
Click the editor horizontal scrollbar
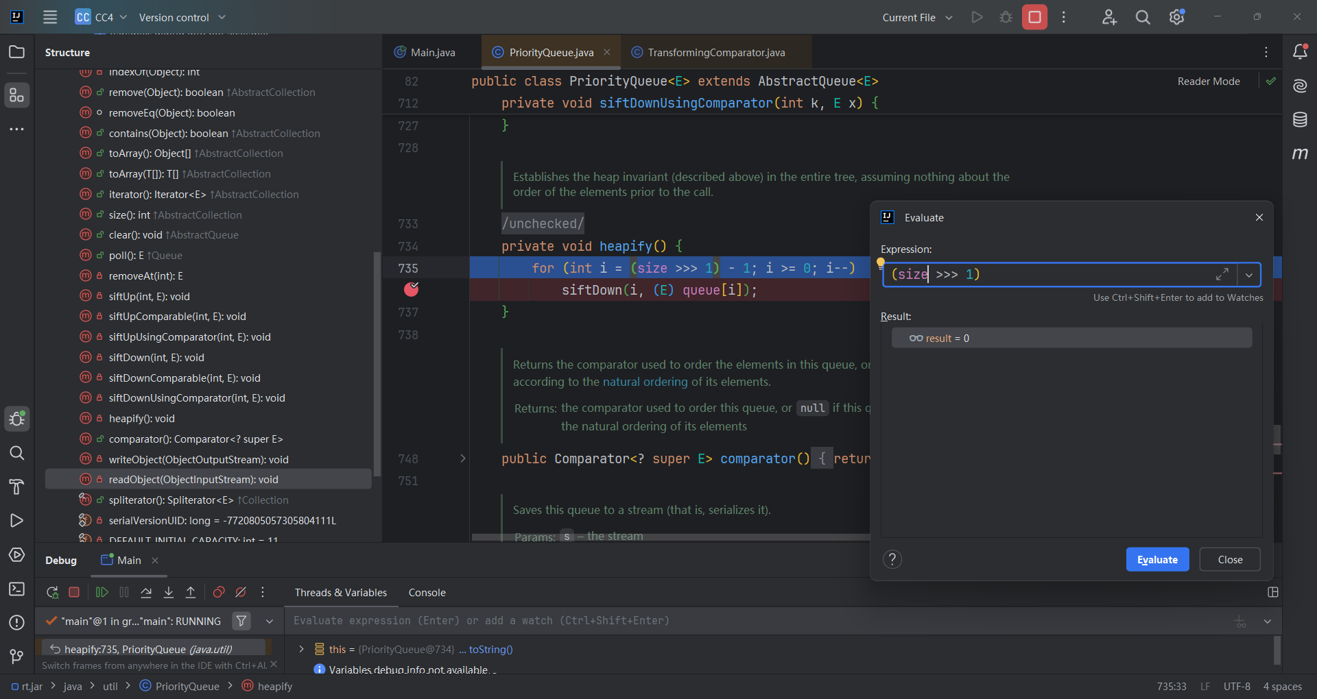(671, 537)
